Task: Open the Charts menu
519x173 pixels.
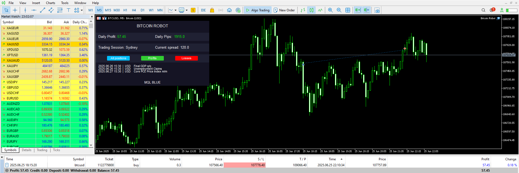Action: 51,3
